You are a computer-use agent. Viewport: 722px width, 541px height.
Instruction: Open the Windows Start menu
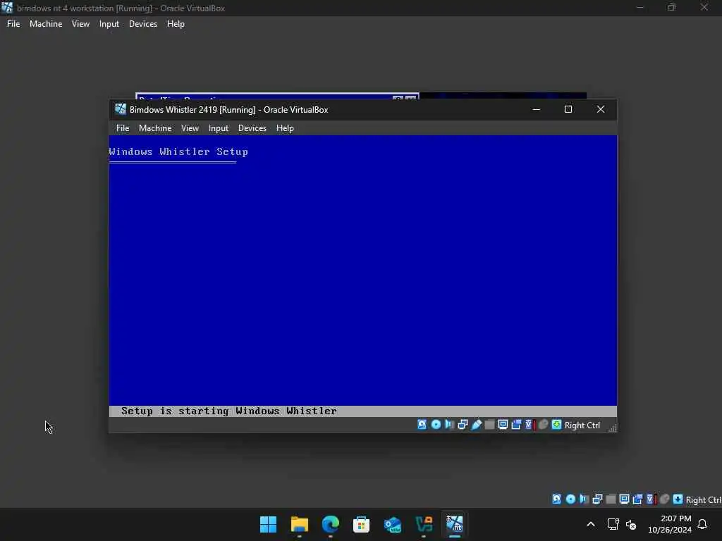click(x=269, y=524)
